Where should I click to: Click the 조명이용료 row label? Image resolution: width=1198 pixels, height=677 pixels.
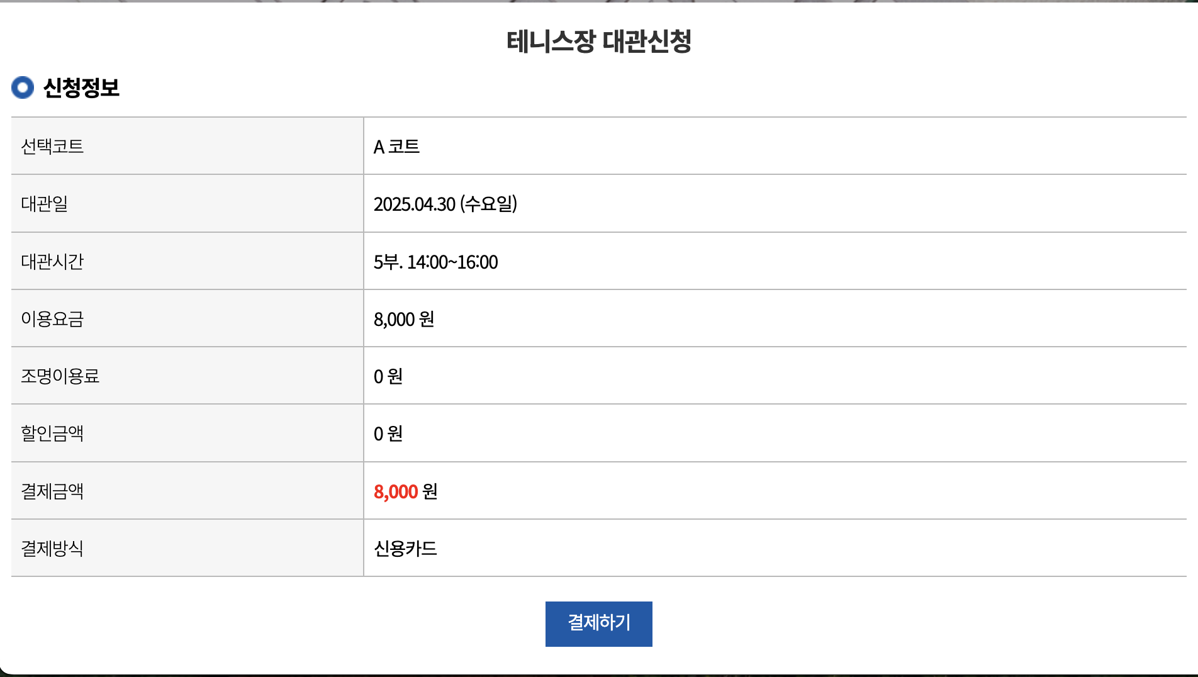click(60, 376)
